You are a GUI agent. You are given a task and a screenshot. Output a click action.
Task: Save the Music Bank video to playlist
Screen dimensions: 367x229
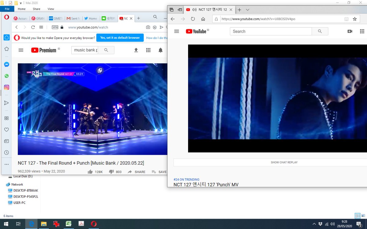point(159,172)
